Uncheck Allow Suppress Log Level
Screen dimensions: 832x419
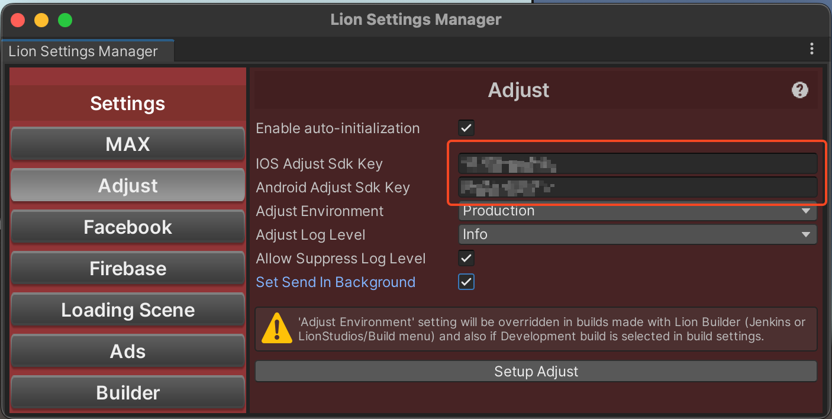(x=466, y=258)
